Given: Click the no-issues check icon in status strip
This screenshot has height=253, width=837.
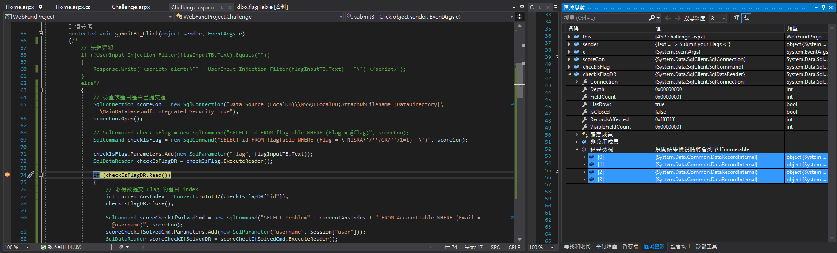Looking at the screenshot, I should [43, 247].
